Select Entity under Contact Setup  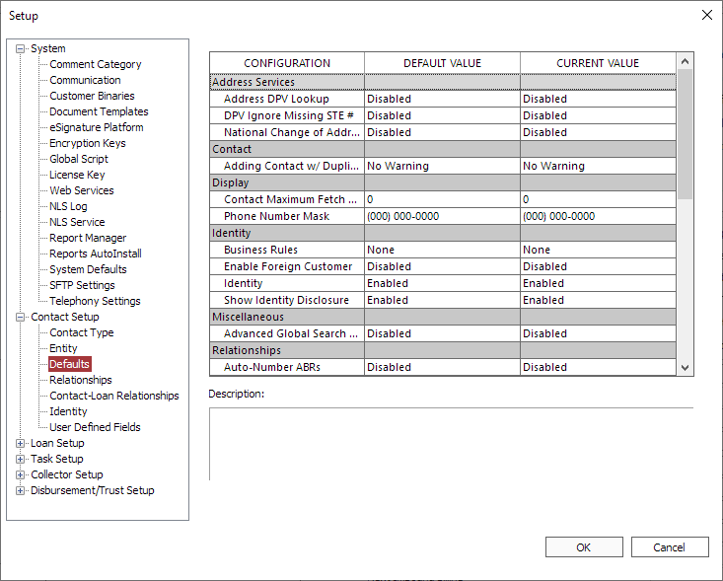click(63, 348)
